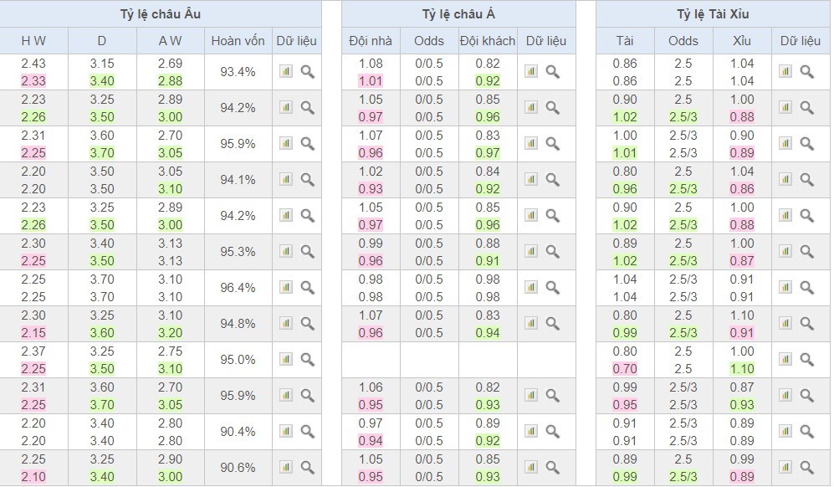Click chart icon in the 93.4% payout row
This screenshot has width=834, height=487.
(x=286, y=72)
